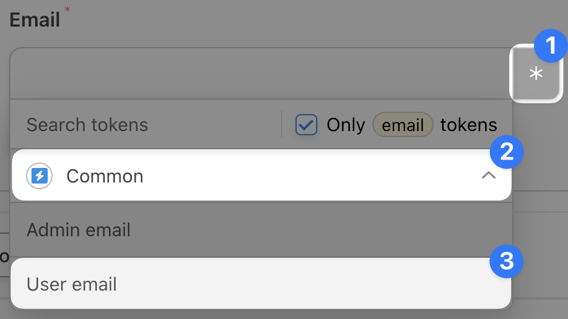This screenshot has height=319, width=568.
Task: Click the "Search tokens" placeholder text
Action: pos(87,125)
